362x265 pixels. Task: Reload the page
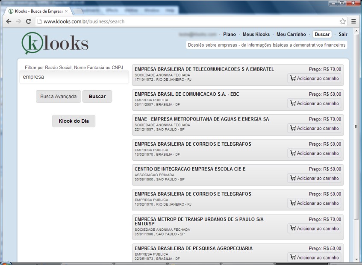click(x=29, y=21)
